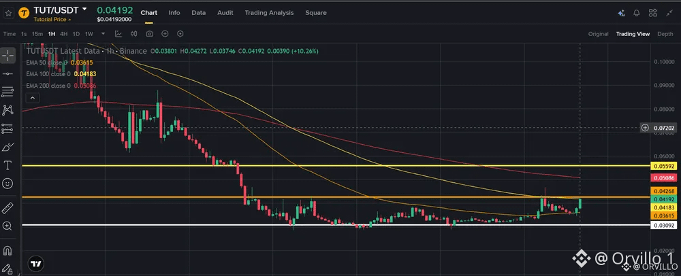Select the Time chart interval
681x276 pixels.
[x=9, y=34]
